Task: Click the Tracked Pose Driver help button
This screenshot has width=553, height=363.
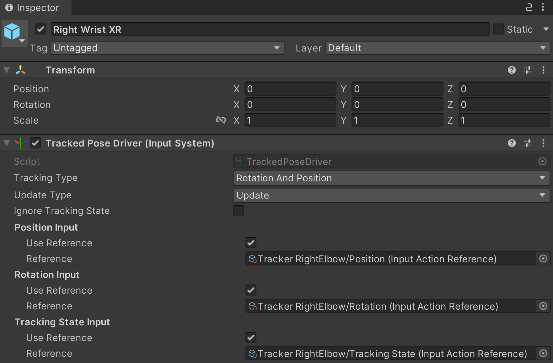Action: pos(512,143)
